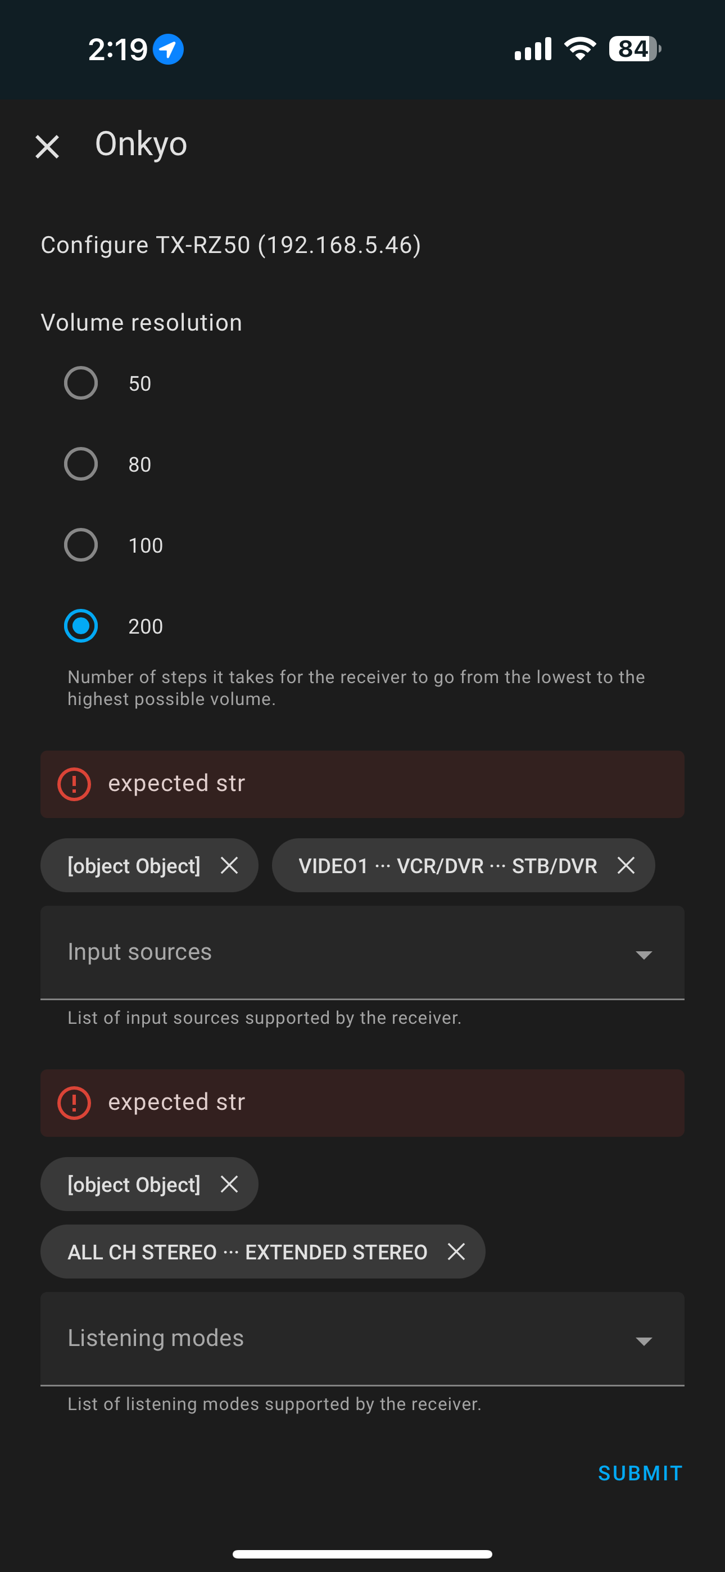
Task: Tap the Wi-Fi status icon
Action: click(580, 48)
